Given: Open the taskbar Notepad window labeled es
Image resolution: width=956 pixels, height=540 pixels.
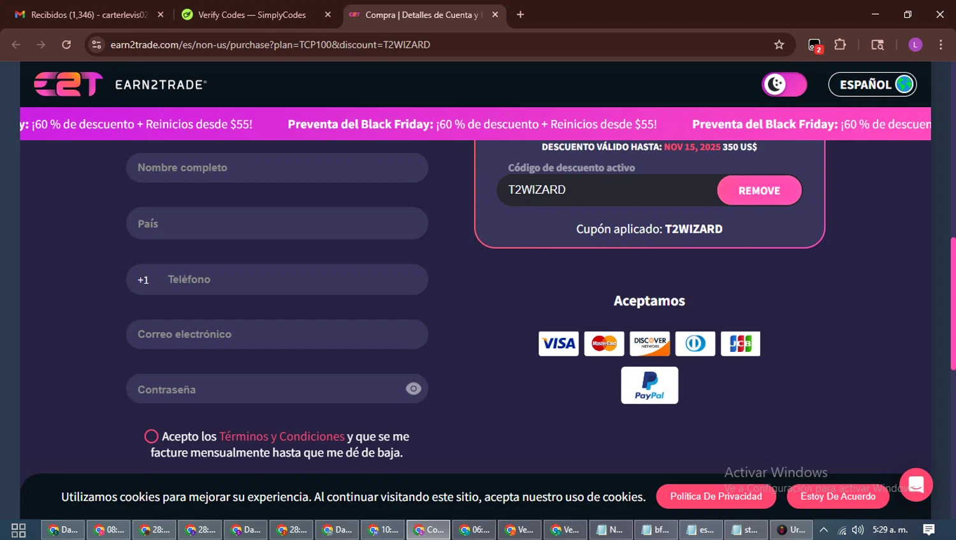Looking at the screenshot, I should pos(702,530).
